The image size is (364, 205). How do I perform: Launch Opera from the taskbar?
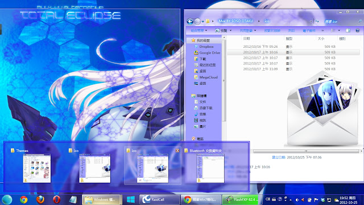coord(56,199)
